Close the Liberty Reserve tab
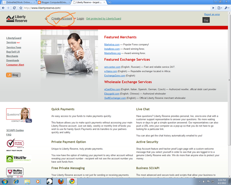 click(x=104, y=3)
